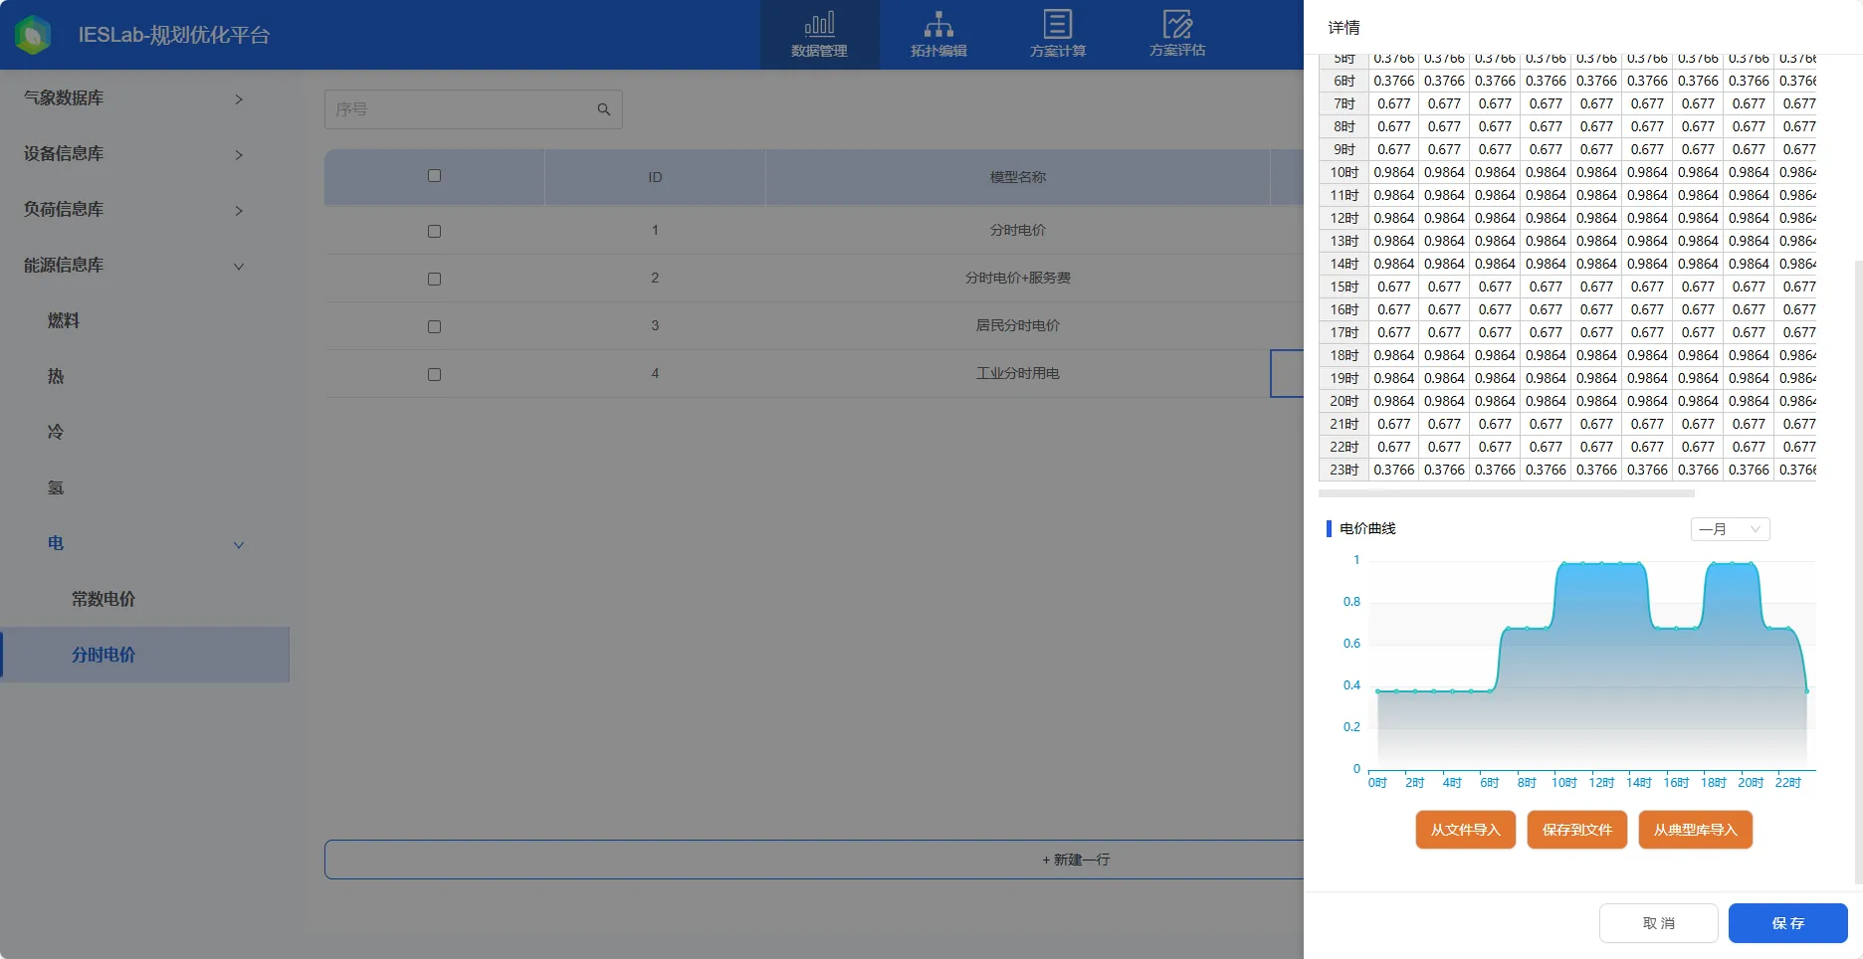Check the box for 居民分时电价 row
1863x959 pixels.
[434, 326]
